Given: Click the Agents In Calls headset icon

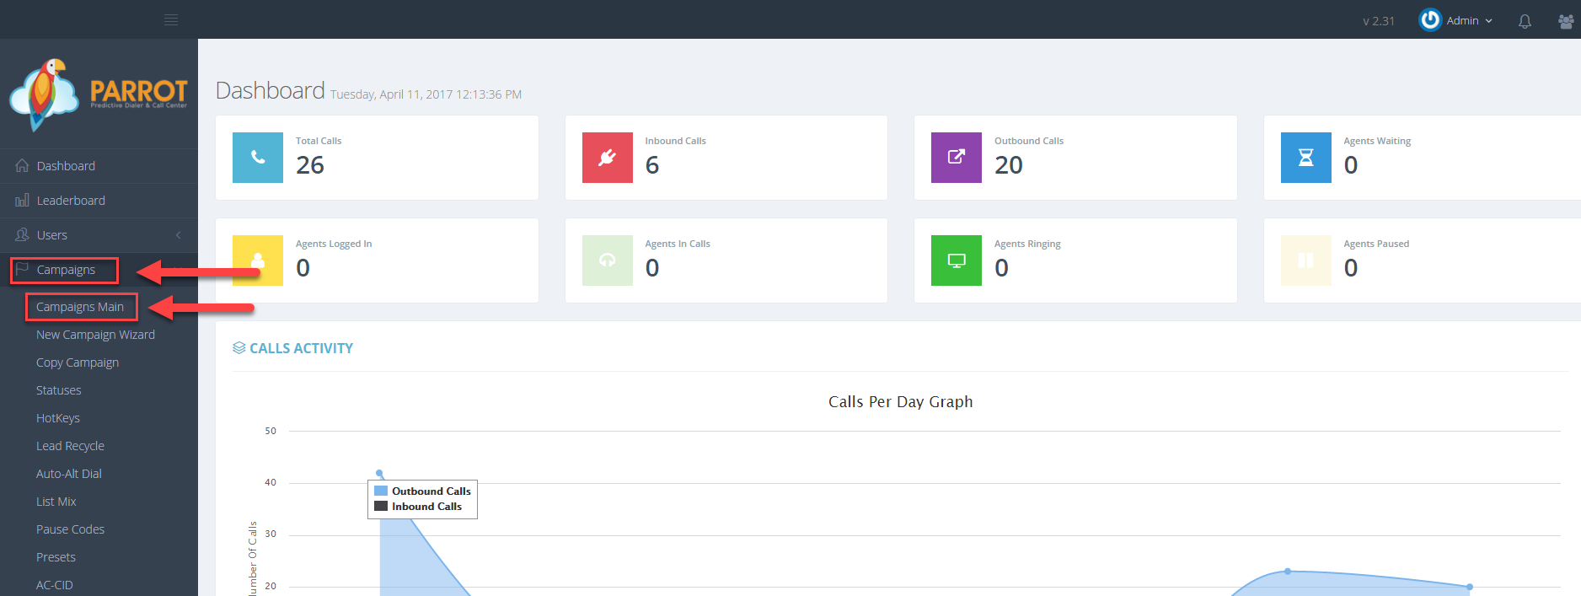Looking at the screenshot, I should pyautogui.click(x=608, y=260).
